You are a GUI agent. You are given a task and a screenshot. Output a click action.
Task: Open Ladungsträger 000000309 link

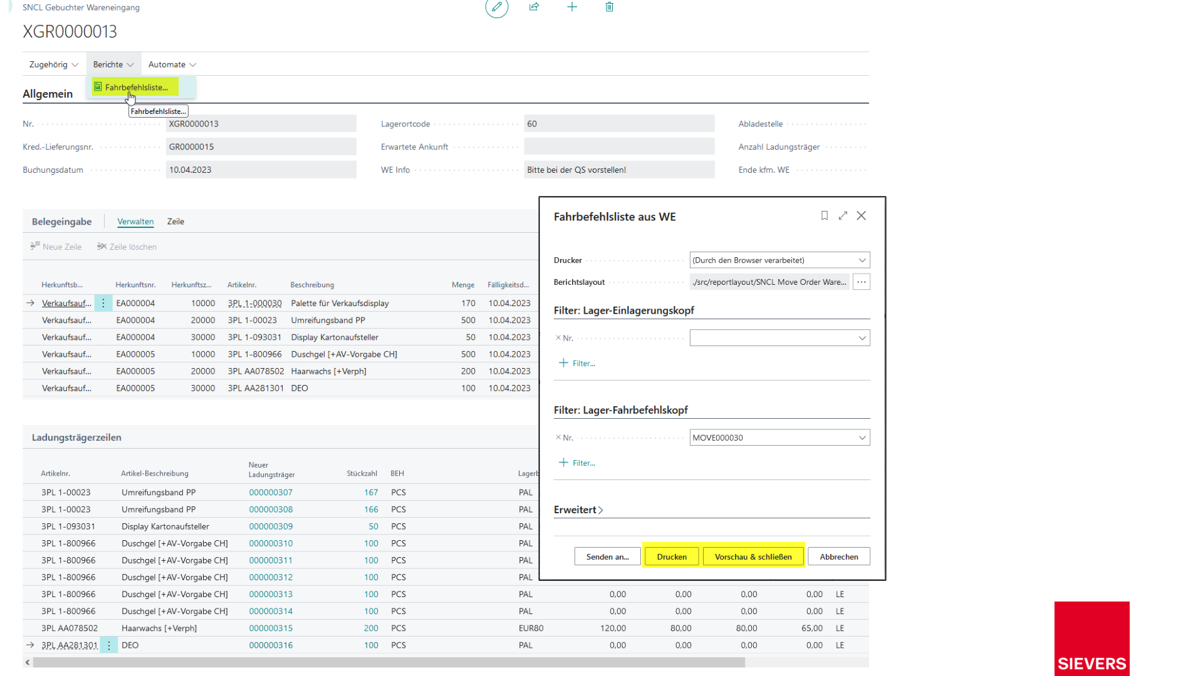point(271,526)
